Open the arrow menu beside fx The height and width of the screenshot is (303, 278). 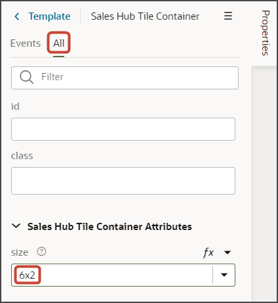click(228, 252)
